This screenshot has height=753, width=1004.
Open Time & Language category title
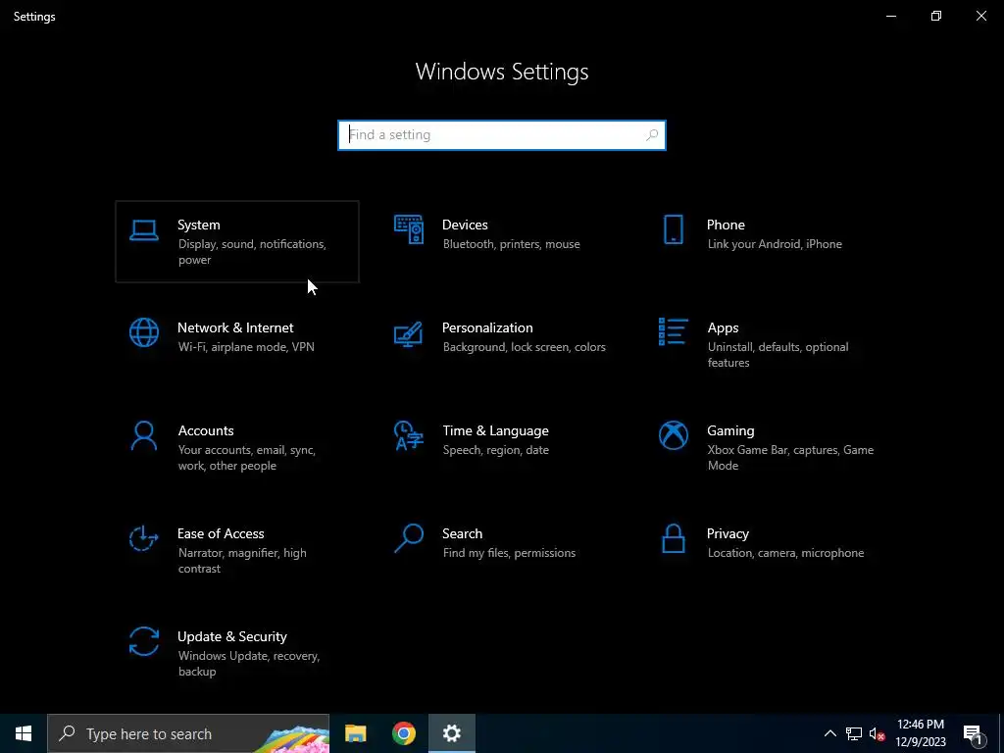495,431
